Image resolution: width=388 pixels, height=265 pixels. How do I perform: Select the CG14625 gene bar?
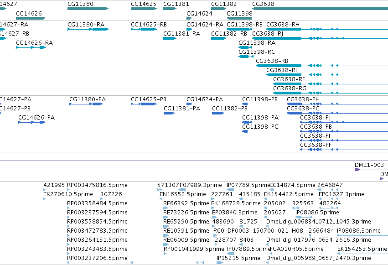tap(144, 9)
